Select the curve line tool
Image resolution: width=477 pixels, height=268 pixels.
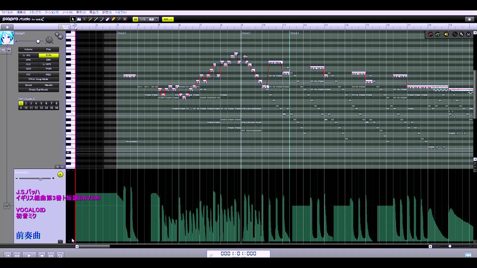coord(102,19)
